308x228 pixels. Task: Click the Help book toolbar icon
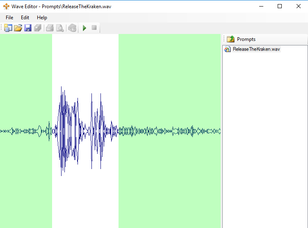72,28
